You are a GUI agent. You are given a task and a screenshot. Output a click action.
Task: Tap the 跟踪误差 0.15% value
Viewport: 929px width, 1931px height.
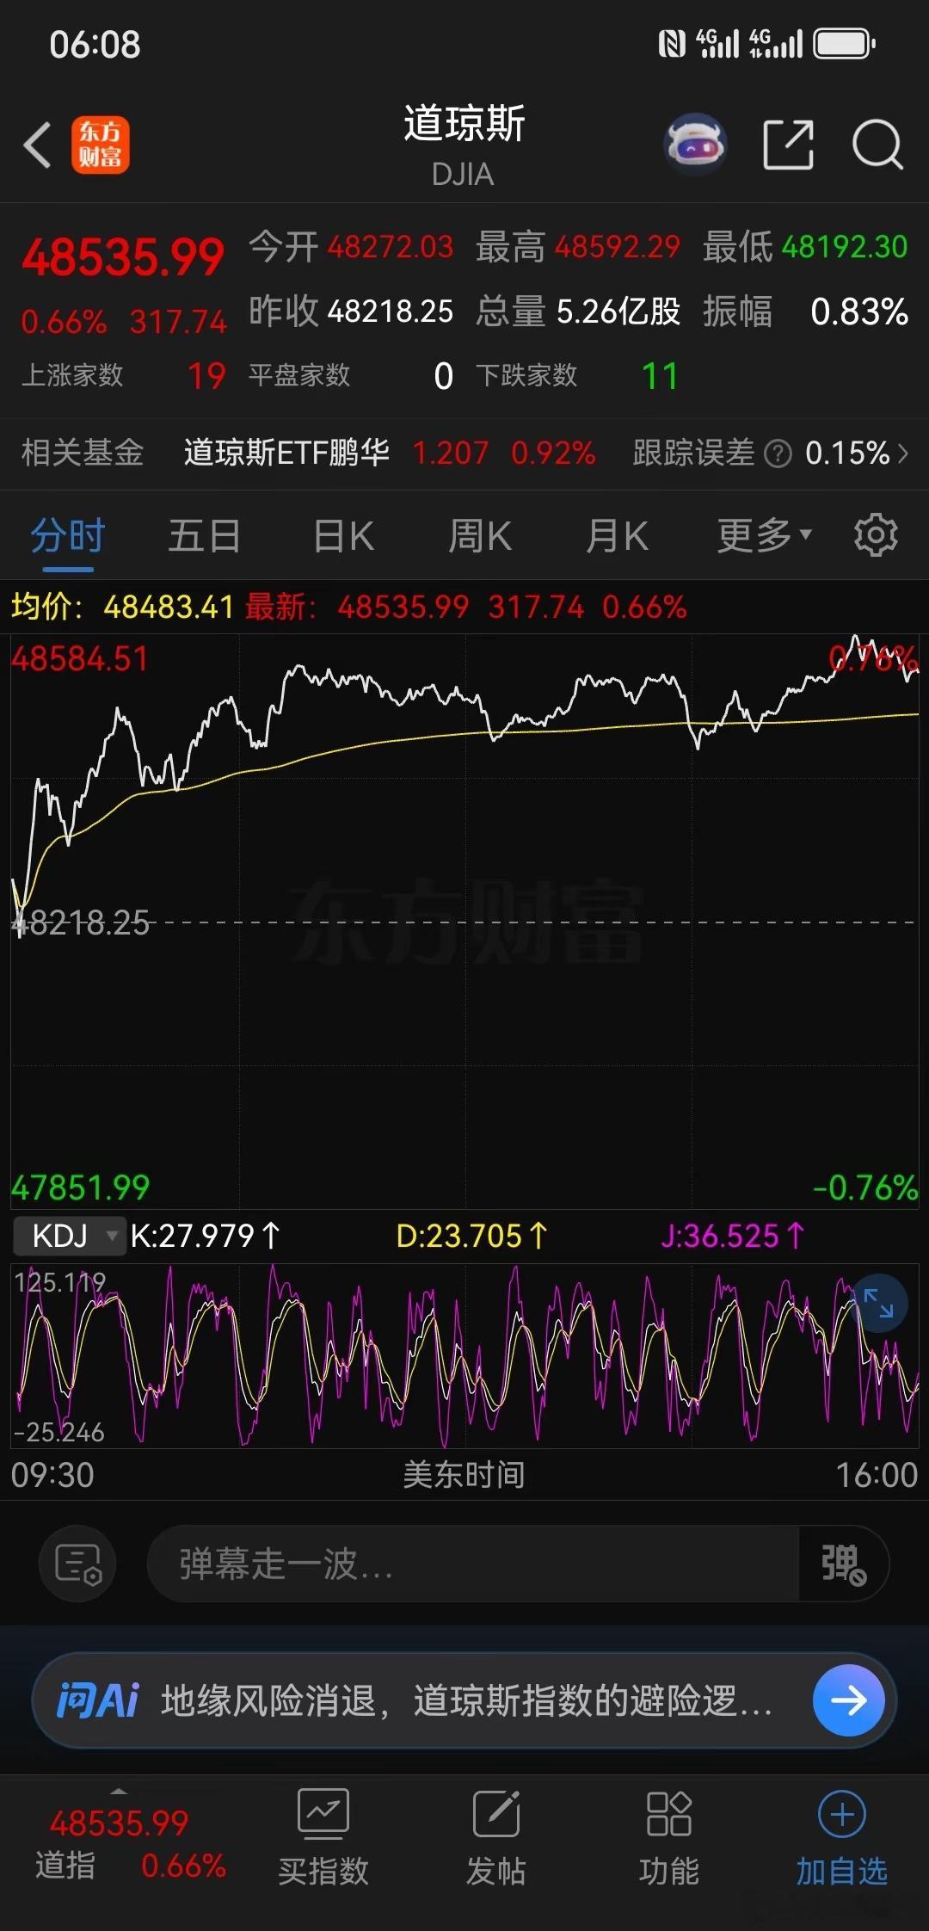tap(847, 453)
